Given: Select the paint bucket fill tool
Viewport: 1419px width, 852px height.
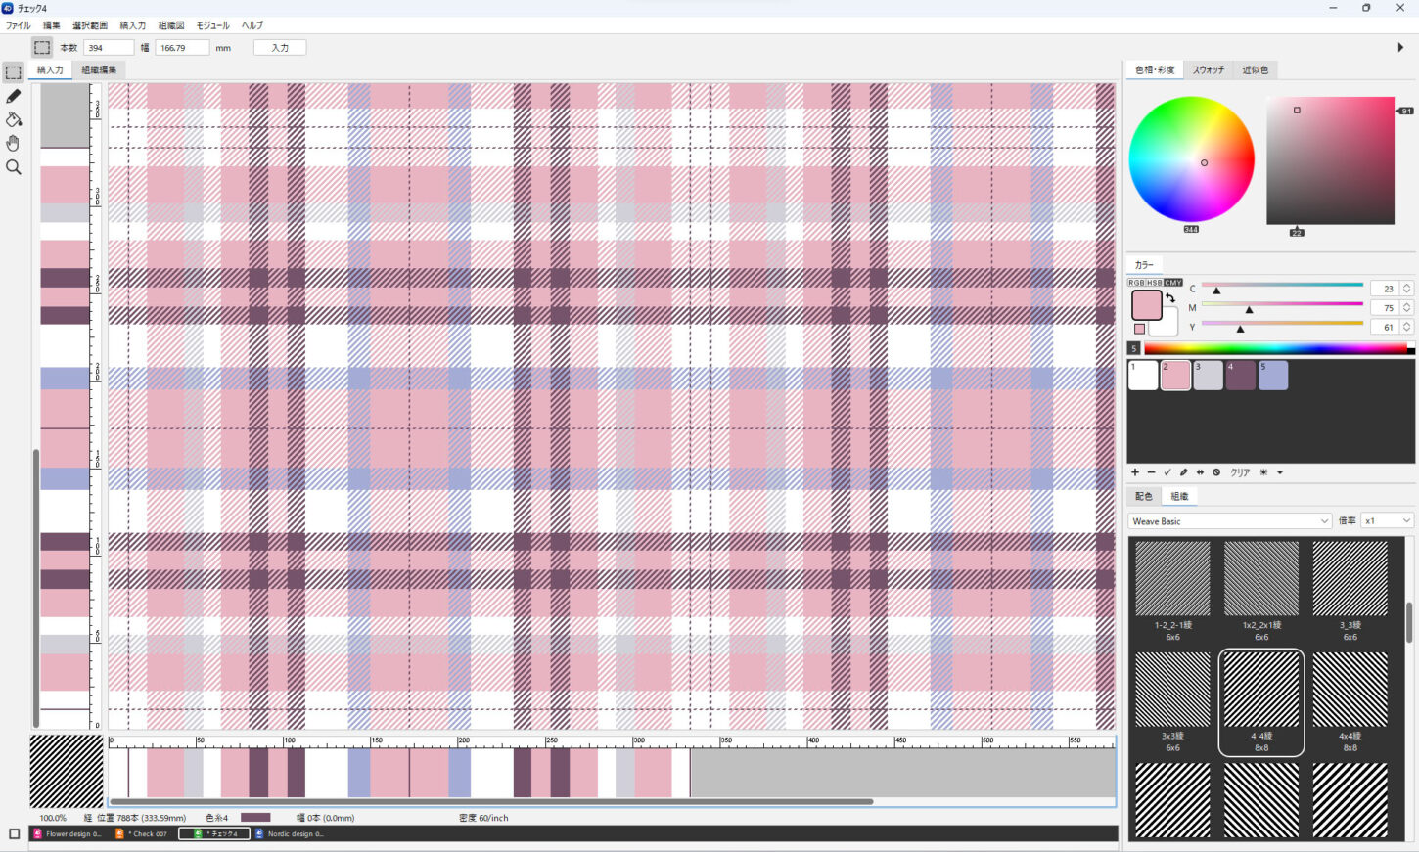Looking at the screenshot, I should tap(13, 119).
